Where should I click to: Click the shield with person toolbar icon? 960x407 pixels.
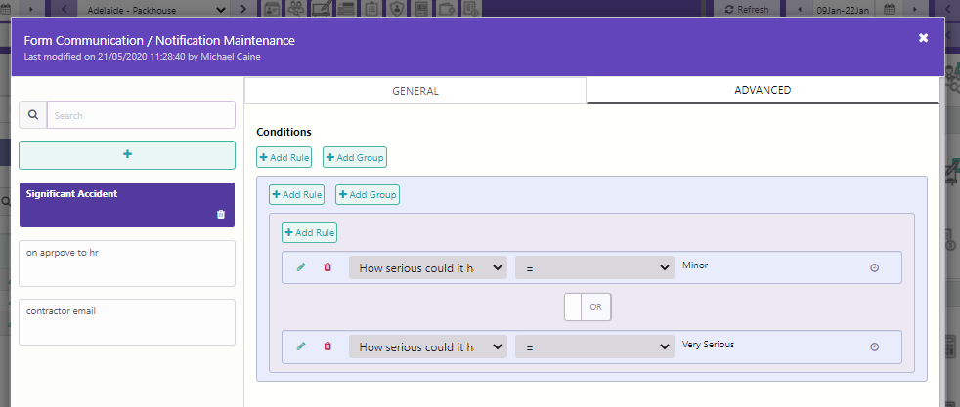[x=396, y=9]
